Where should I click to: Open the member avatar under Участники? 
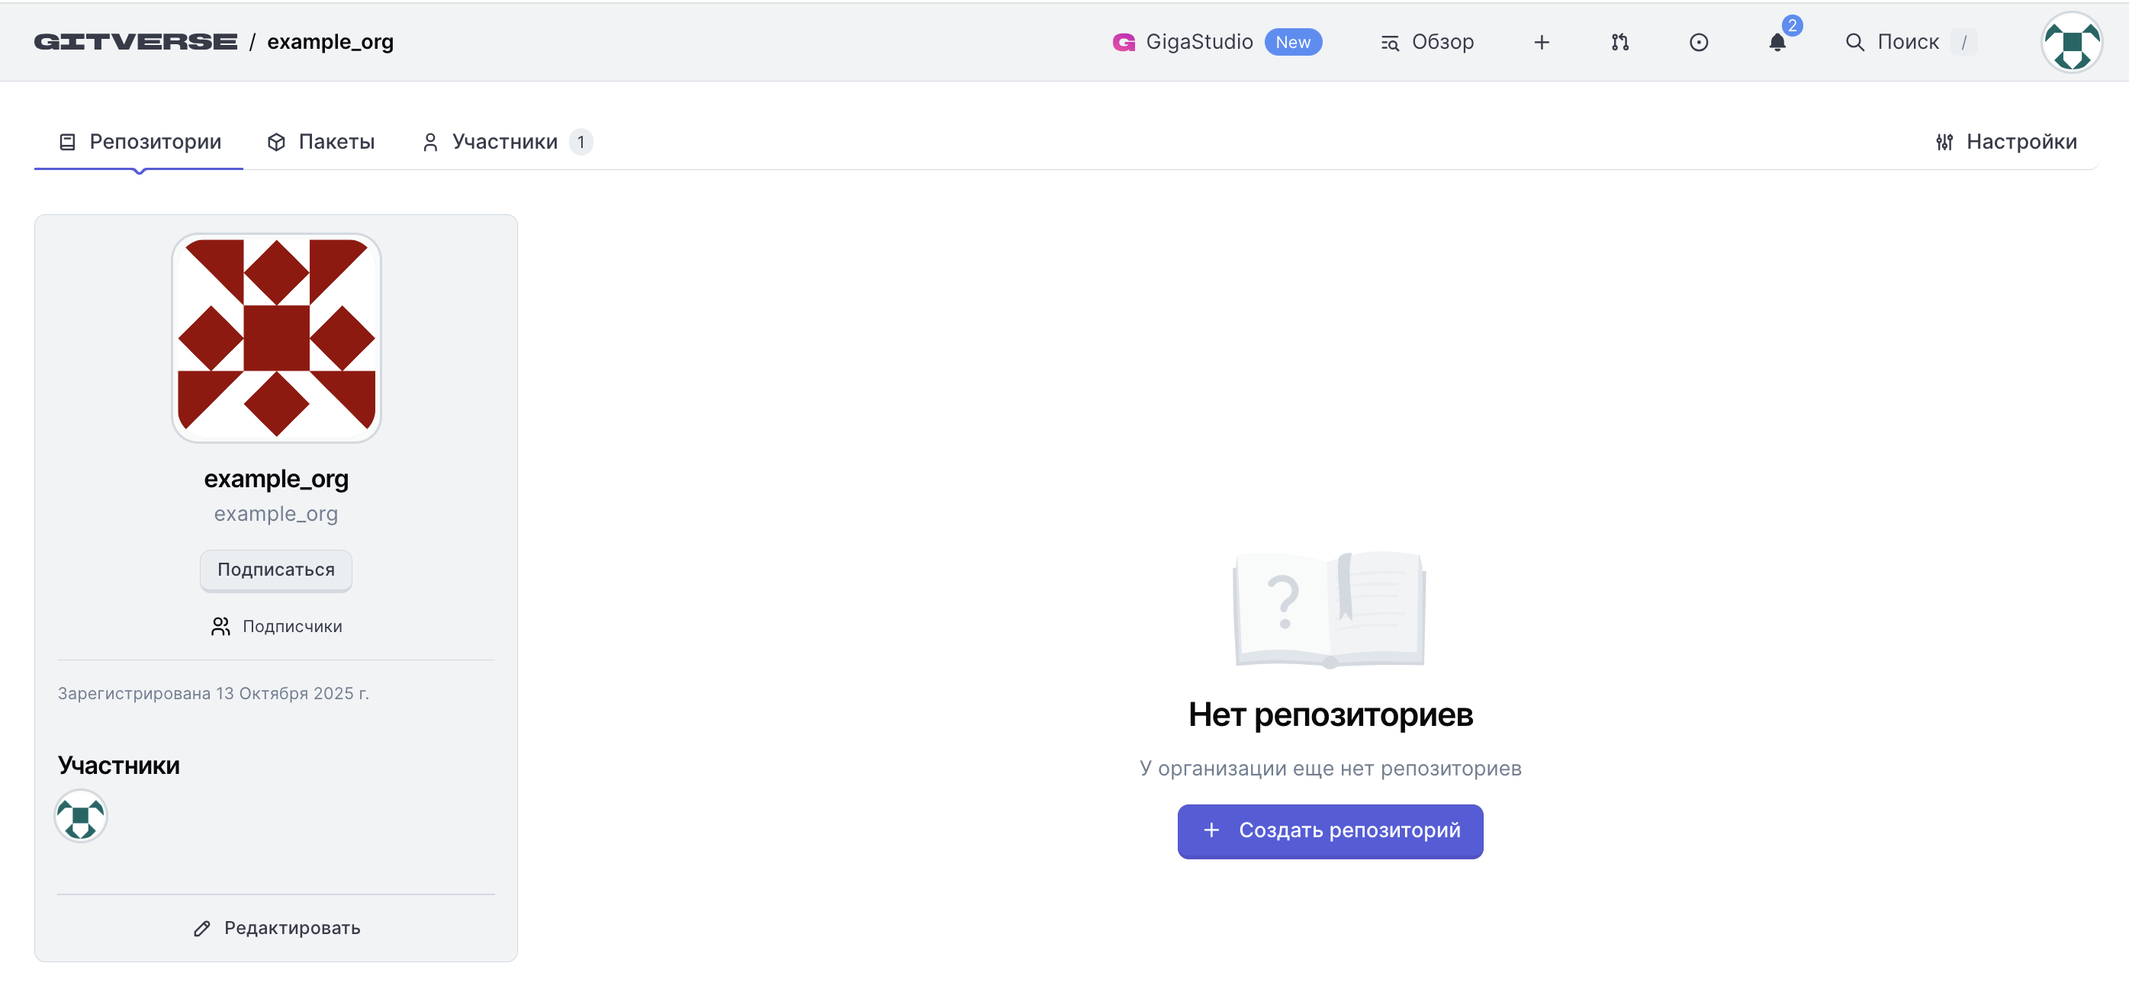(80, 816)
